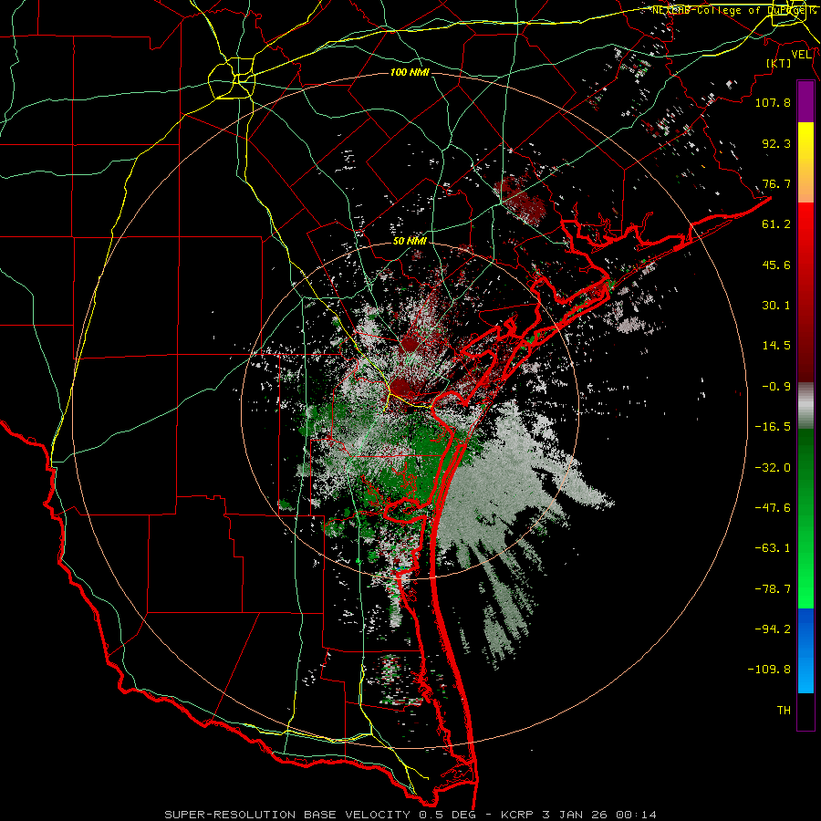Pick the blue segment of the color bar
Viewport: 821px width, 821px height.
coord(805,650)
